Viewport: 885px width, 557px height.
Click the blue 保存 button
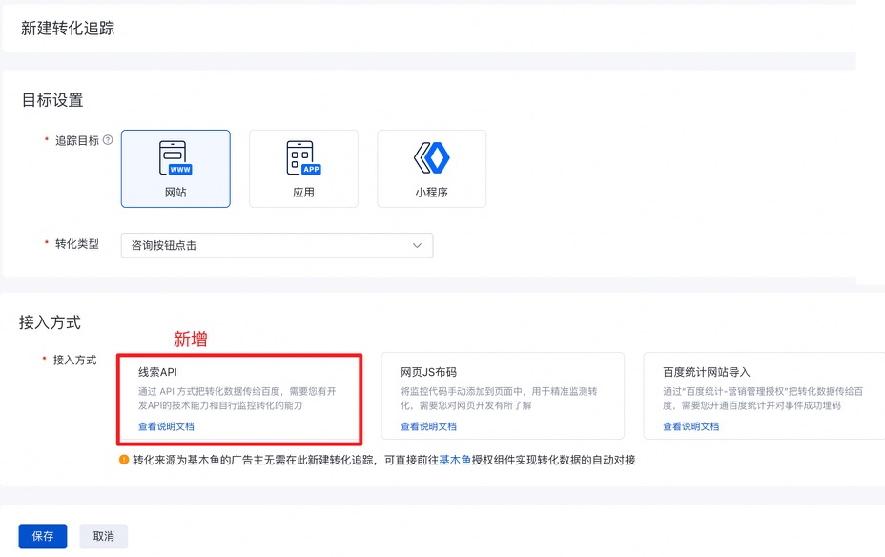[43, 536]
